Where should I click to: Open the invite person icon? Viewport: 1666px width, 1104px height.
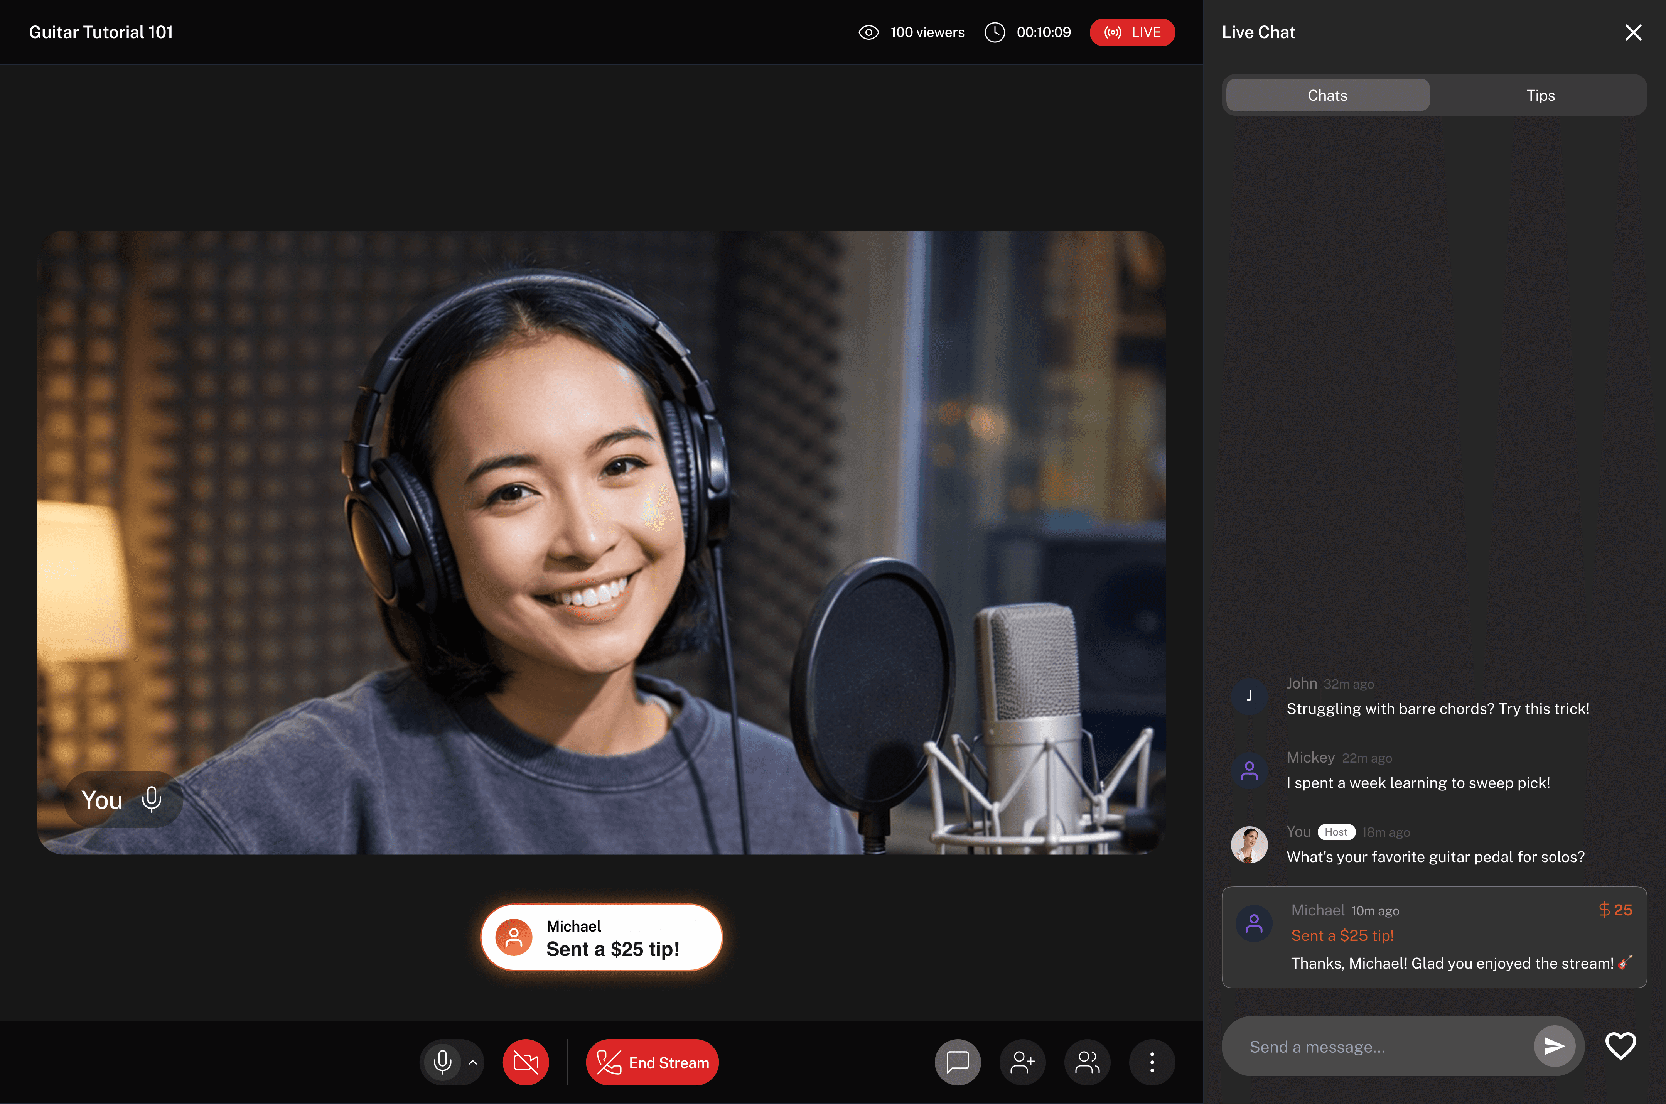coord(1022,1062)
